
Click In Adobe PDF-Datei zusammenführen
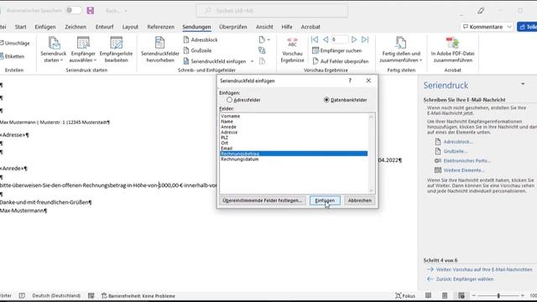point(452,49)
